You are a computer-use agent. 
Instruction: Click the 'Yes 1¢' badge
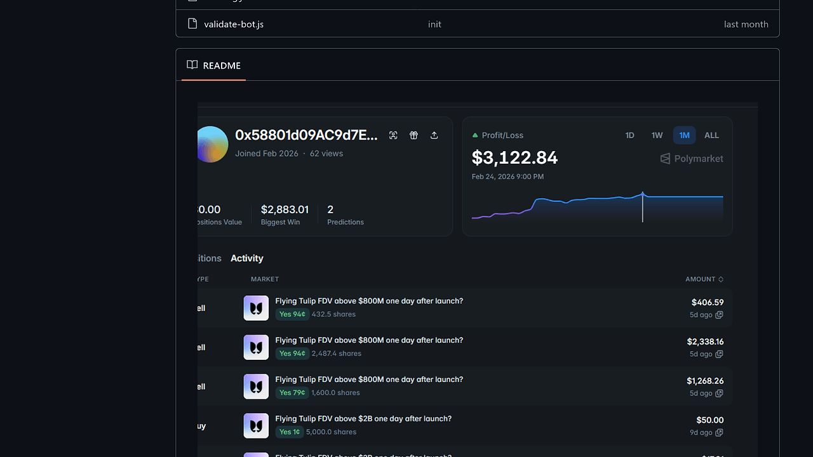290,432
